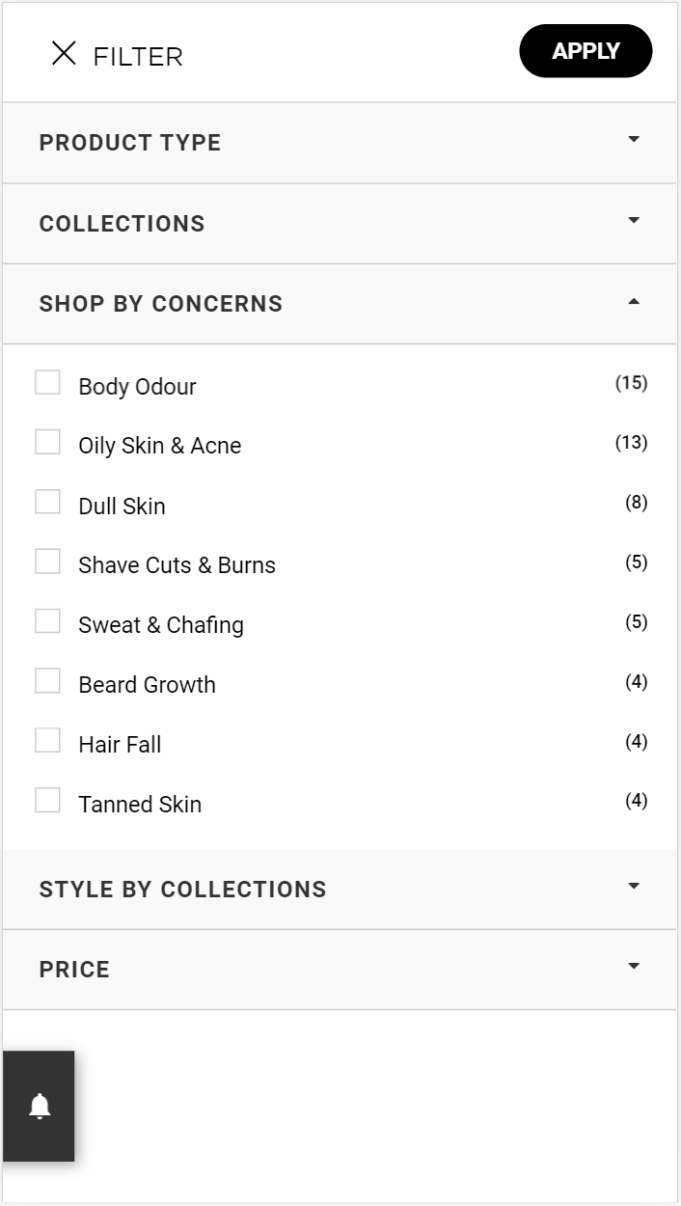
Task: Expand the Collections section arrow
Action: pos(634,221)
